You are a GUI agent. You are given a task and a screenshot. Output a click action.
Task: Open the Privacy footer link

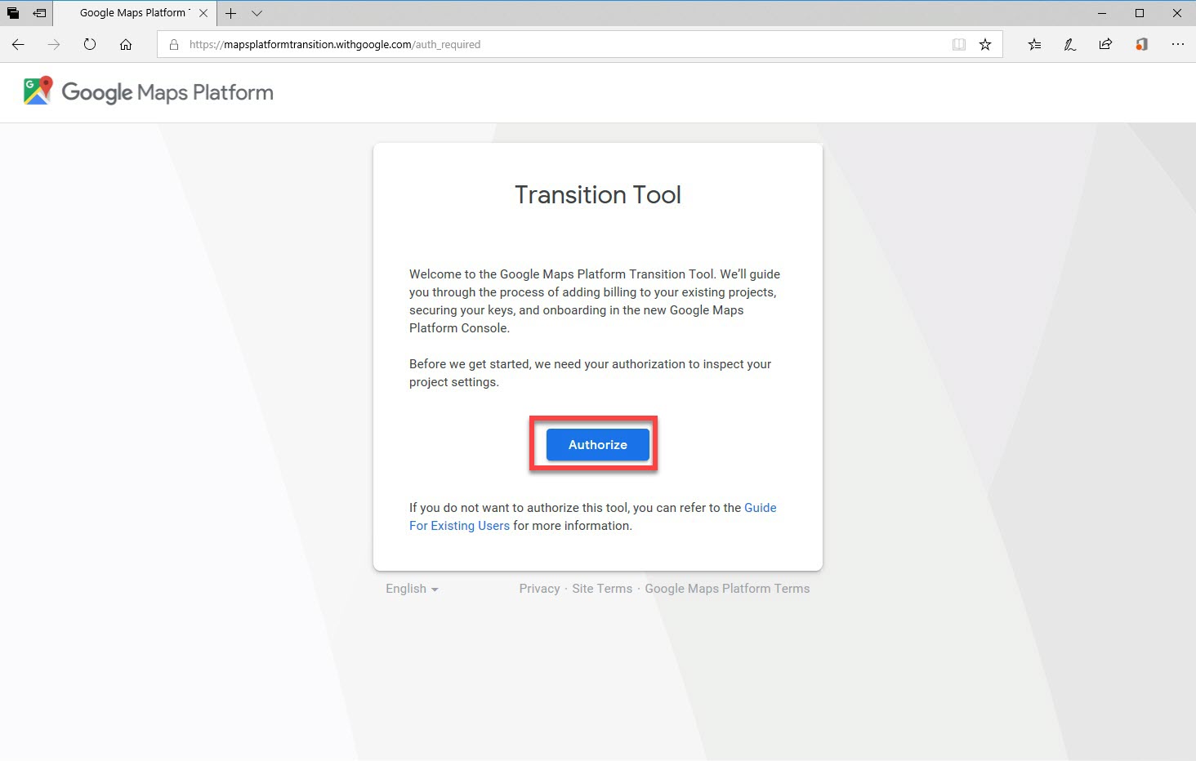pos(539,589)
